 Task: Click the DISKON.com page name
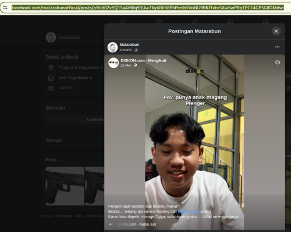[x=133, y=60]
